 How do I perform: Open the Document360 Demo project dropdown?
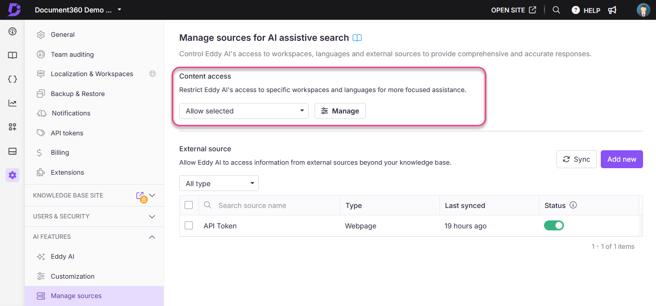(x=78, y=10)
